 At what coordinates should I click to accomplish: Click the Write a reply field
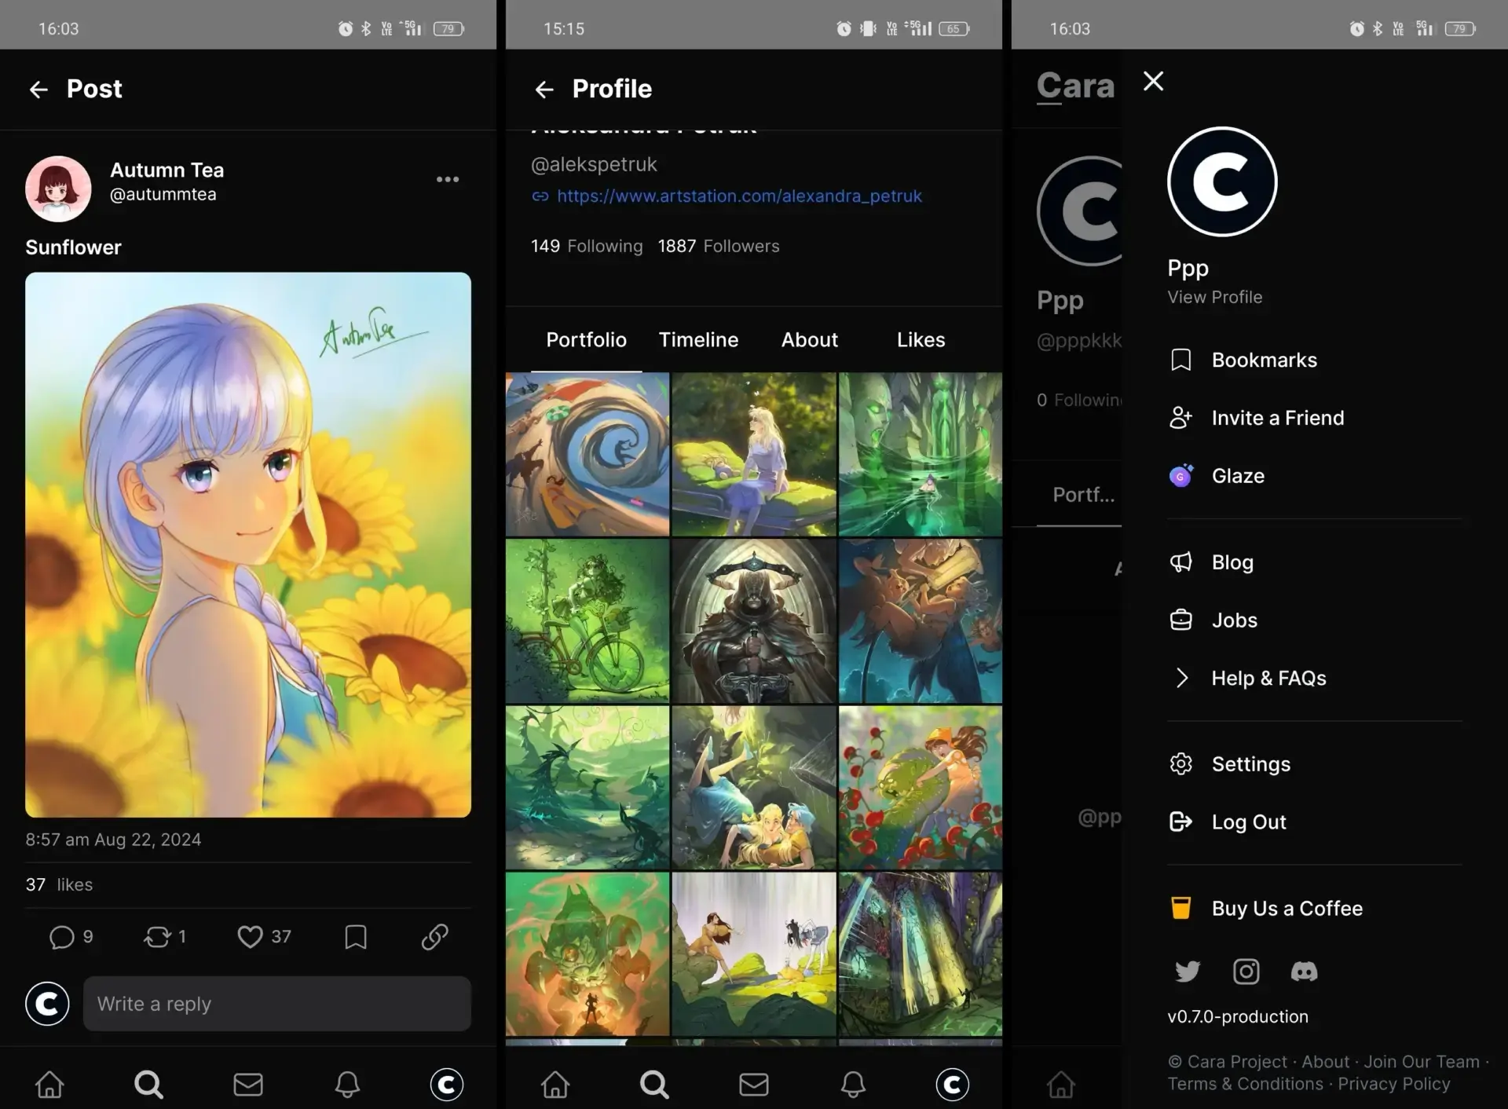pyautogui.click(x=276, y=1004)
